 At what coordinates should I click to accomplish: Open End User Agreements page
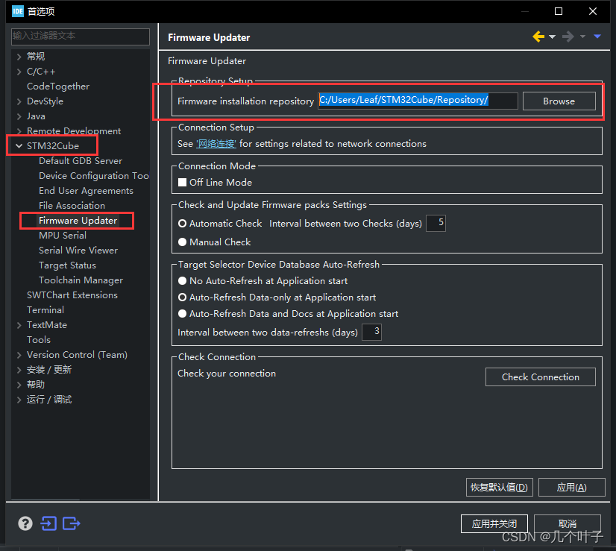click(x=86, y=190)
